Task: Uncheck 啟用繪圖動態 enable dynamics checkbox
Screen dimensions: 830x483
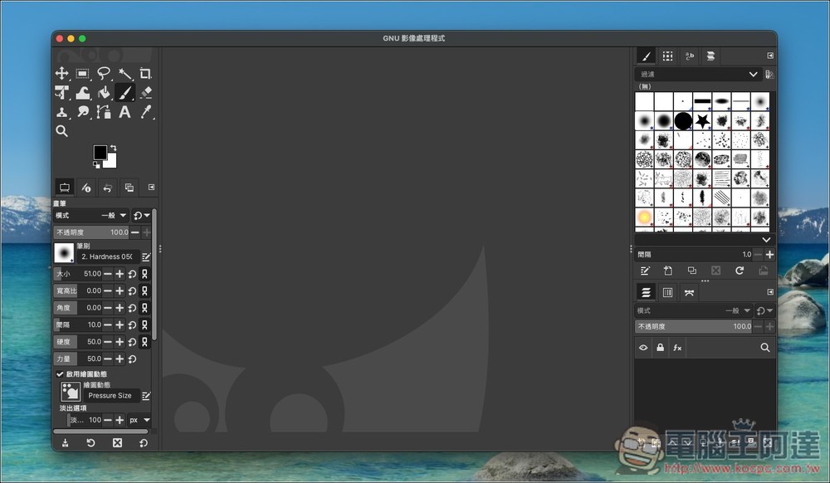Action: coord(60,374)
